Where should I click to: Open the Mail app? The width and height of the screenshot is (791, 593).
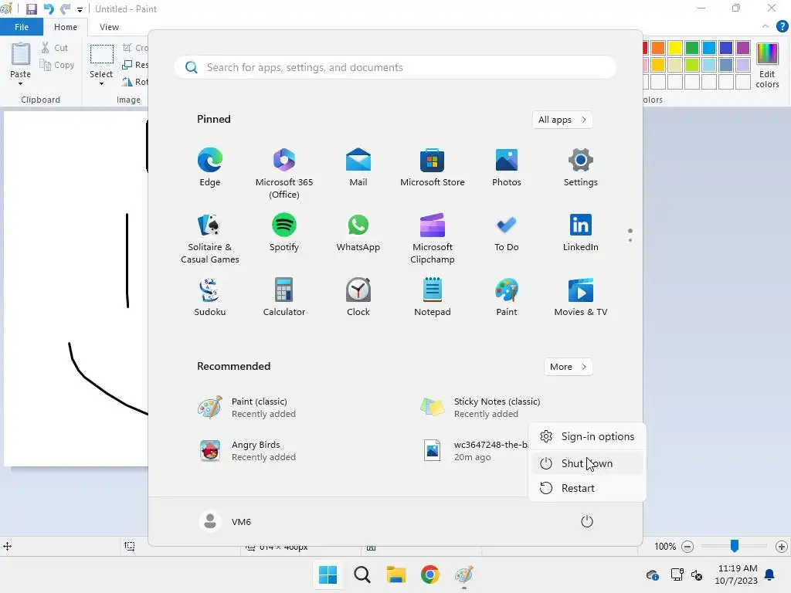pyautogui.click(x=358, y=168)
